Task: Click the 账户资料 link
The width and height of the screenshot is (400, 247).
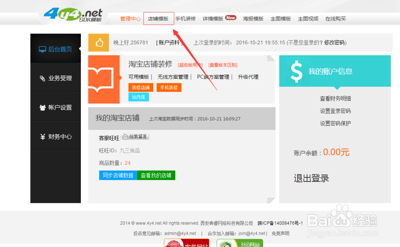Action: click(x=169, y=43)
